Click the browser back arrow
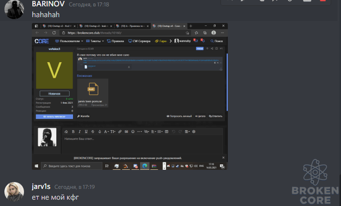The image size is (341, 206). pos(37,33)
